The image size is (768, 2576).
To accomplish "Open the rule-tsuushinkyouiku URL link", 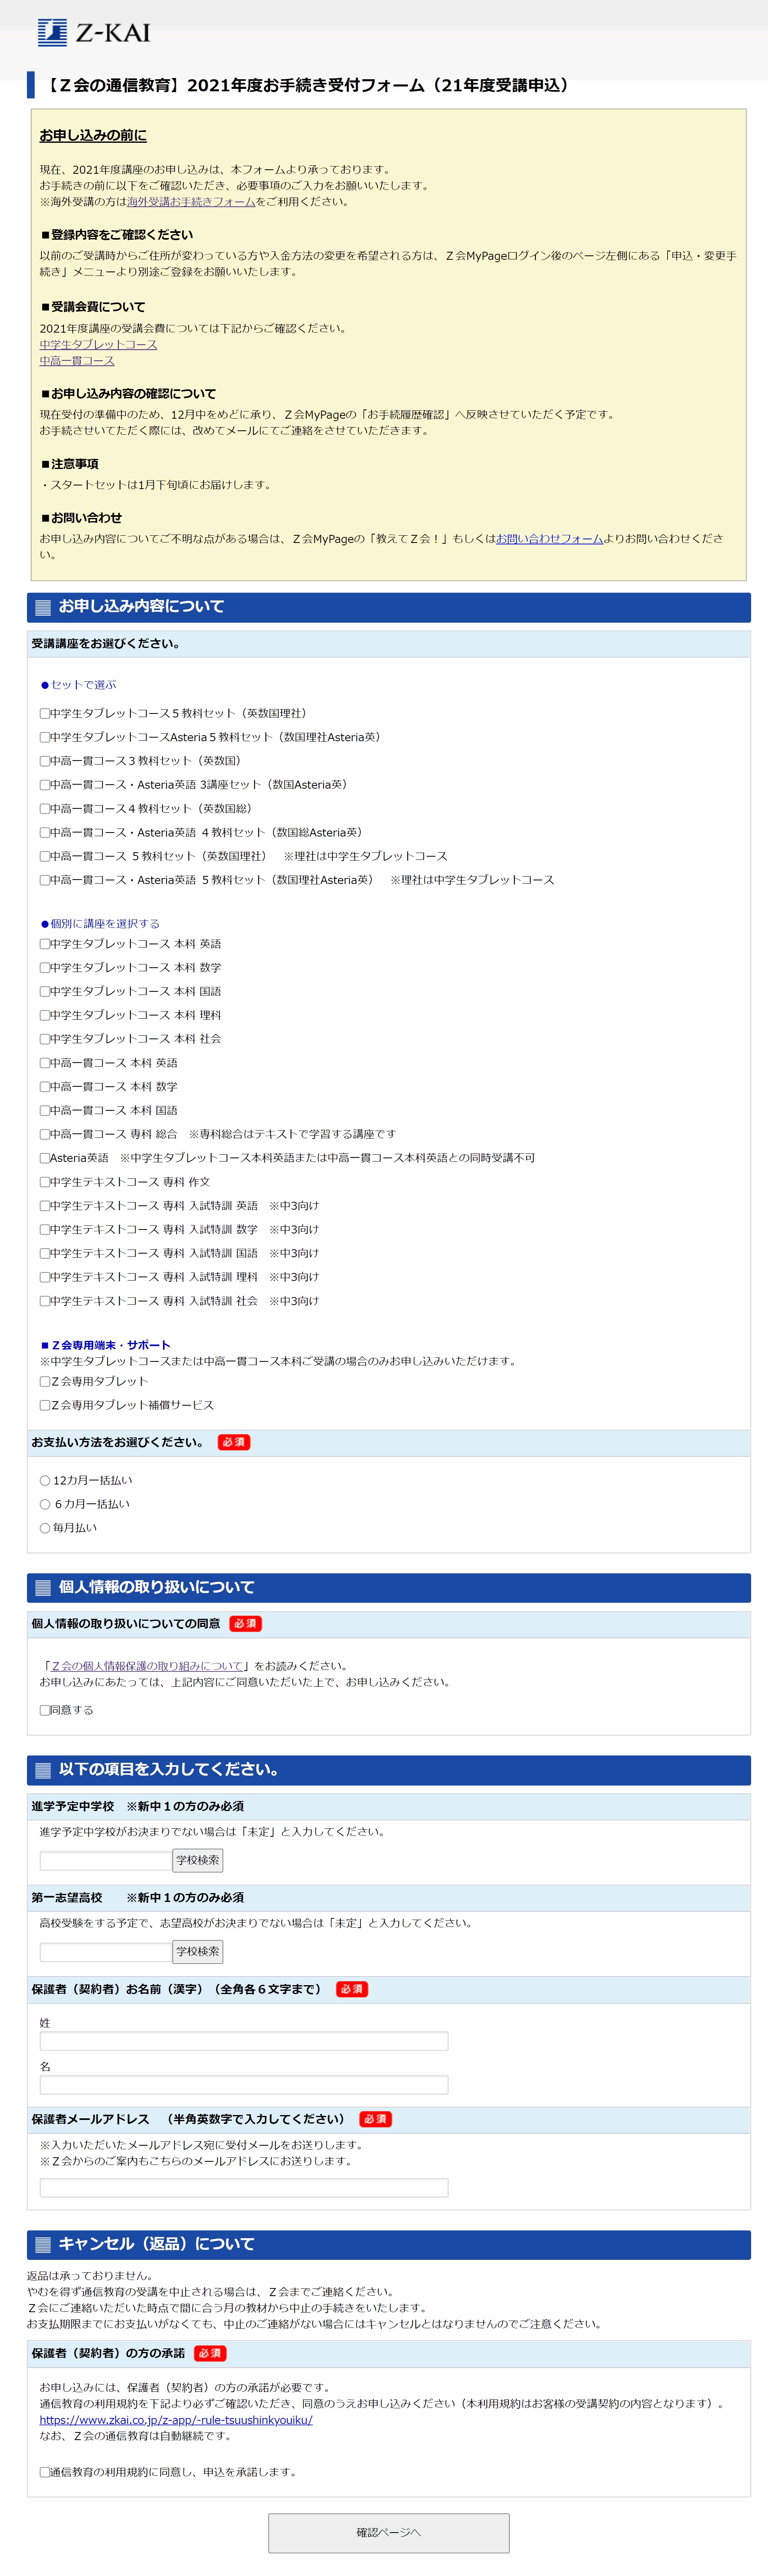I will pos(176,2420).
